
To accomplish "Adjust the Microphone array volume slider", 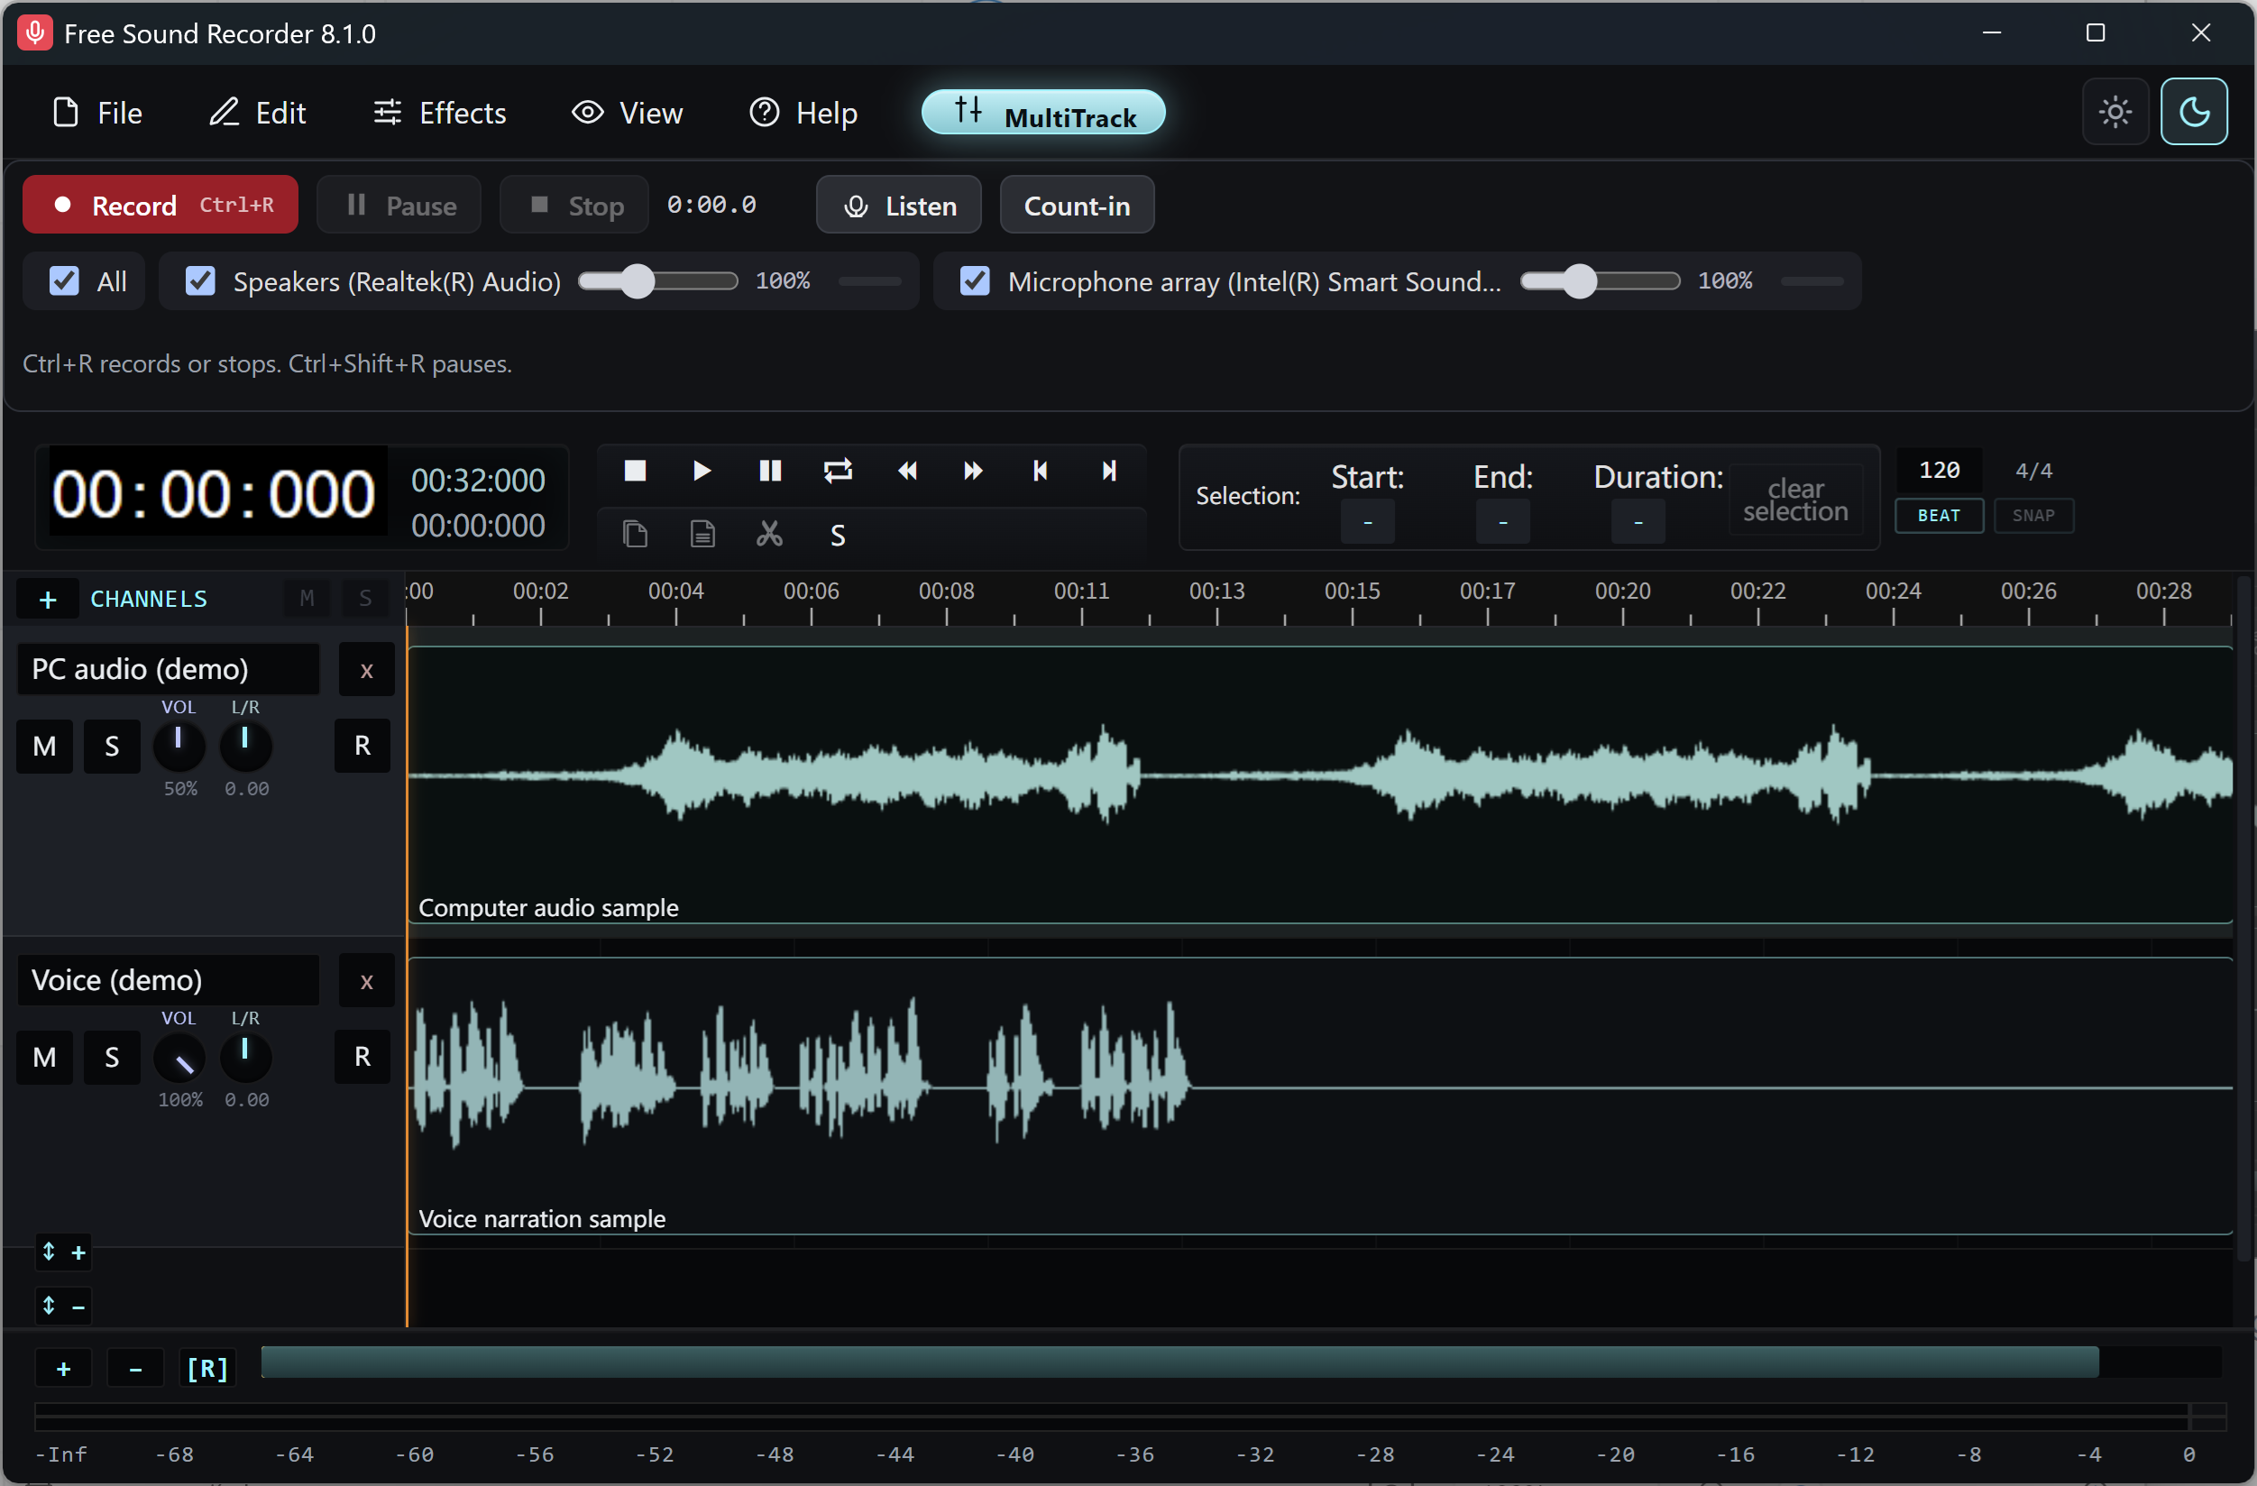I will pyautogui.click(x=1600, y=280).
